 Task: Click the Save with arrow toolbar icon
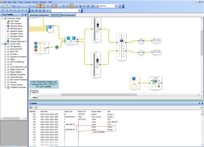[88, 6]
